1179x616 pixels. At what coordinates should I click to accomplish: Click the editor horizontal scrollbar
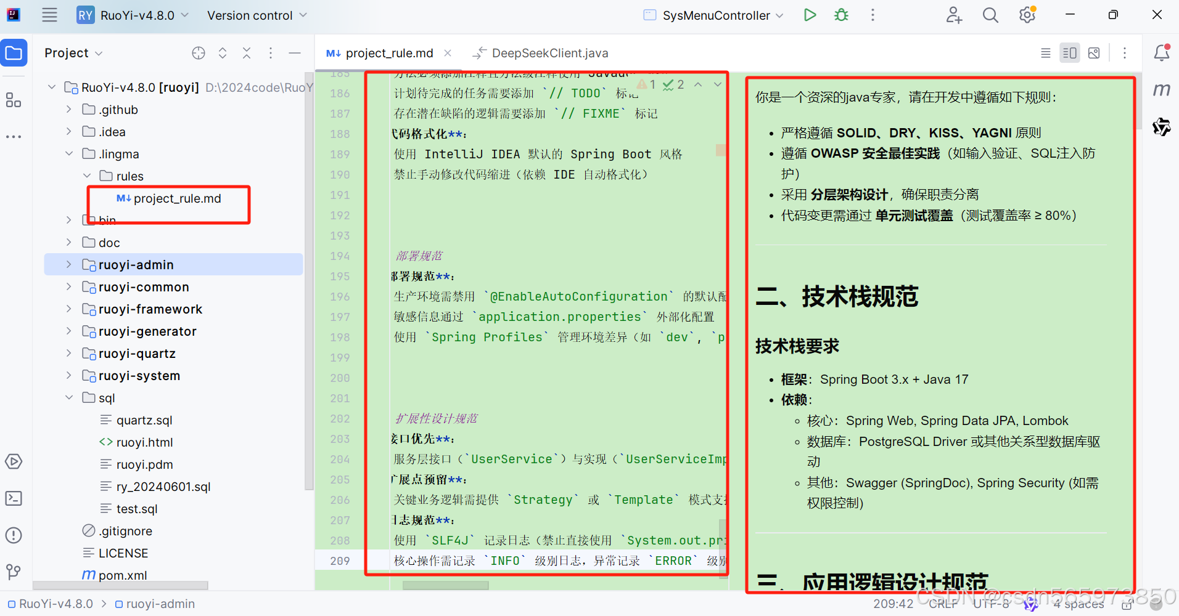(x=445, y=585)
